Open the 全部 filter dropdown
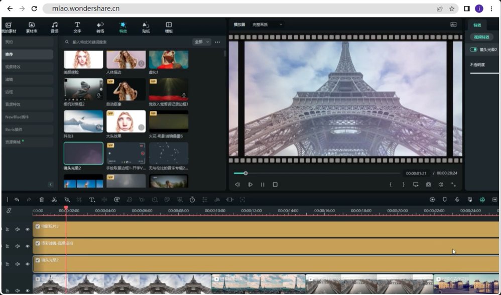Image resolution: width=501 pixels, height=295 pixels. [202, 42]
